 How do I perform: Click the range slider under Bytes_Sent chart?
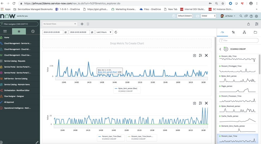[x=131, y=79]
